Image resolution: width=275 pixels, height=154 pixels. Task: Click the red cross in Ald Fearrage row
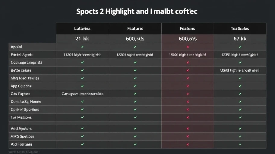(188, 145)
